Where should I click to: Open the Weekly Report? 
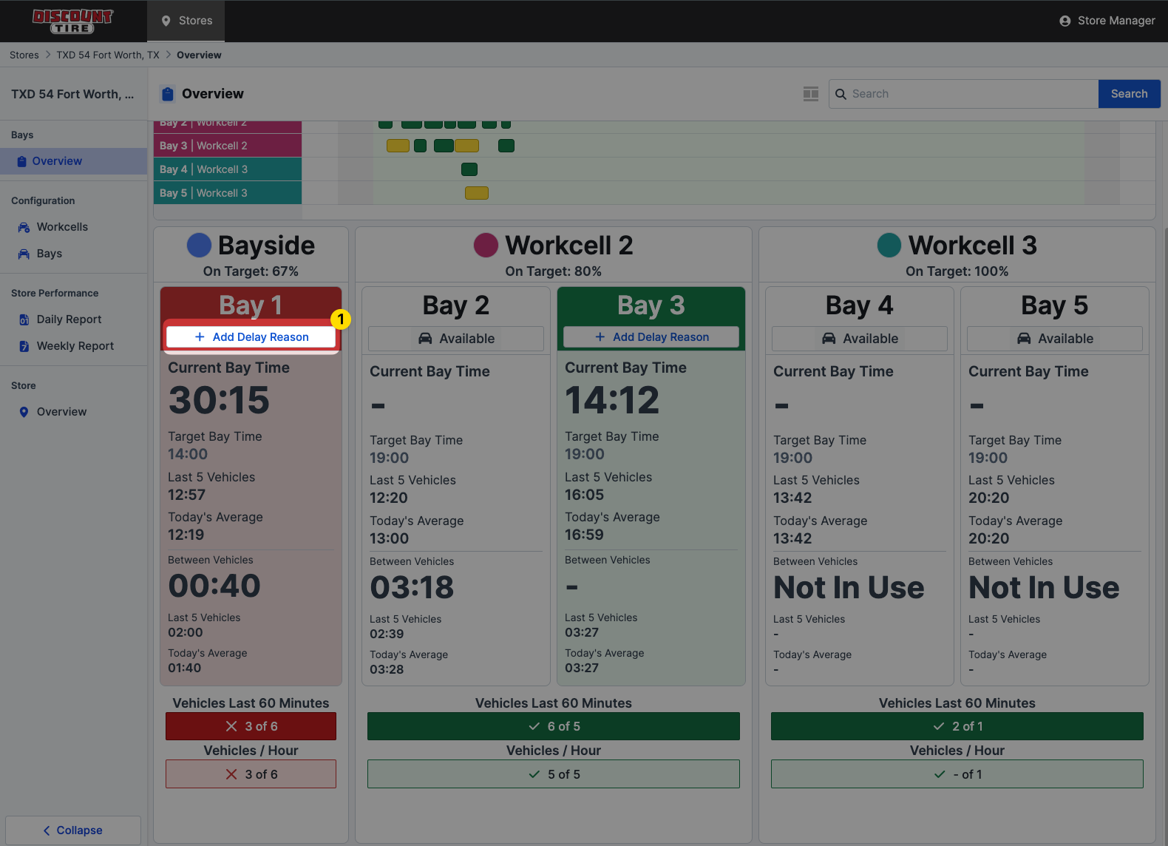point(75,346)
